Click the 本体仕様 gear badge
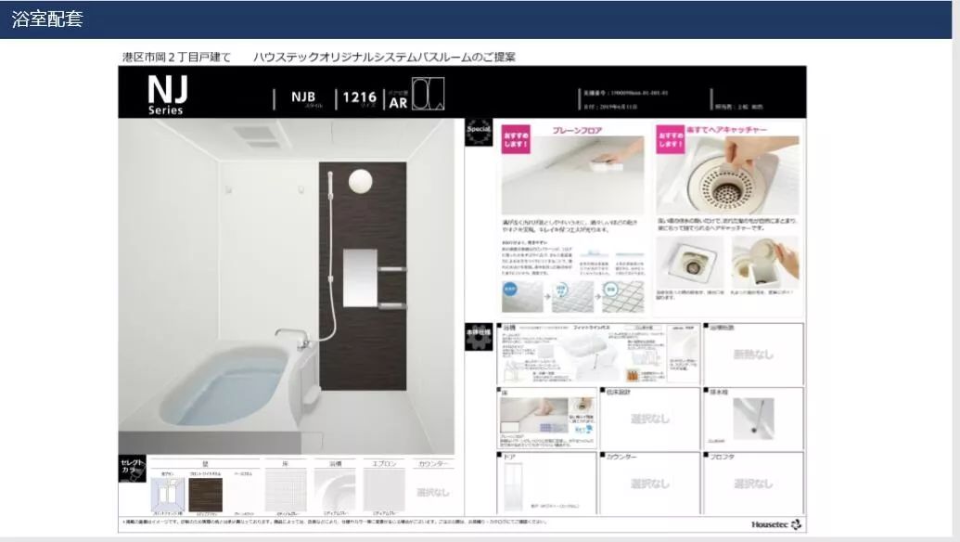 coord(479,337)
